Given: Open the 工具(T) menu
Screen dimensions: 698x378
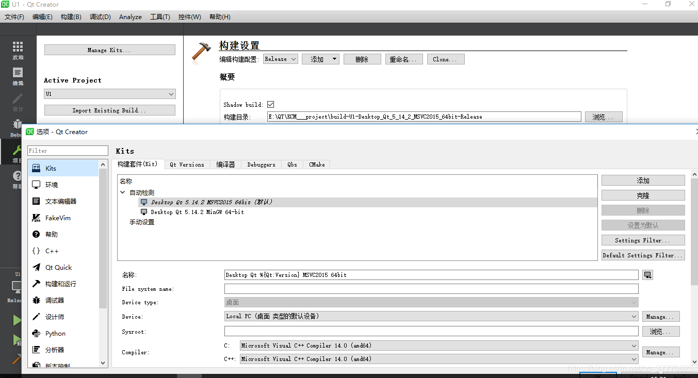Looking at the screenshot, I should coord(160,17).
